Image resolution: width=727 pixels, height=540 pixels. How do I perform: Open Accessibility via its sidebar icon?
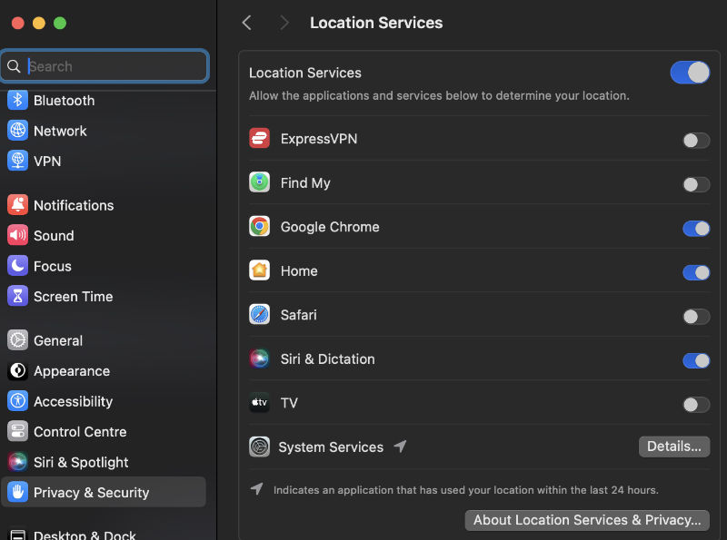[17, 401]
